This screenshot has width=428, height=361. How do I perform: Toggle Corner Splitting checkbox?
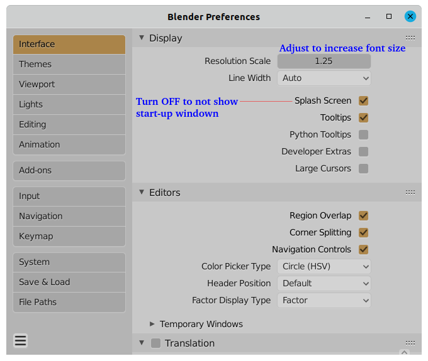pos(363,232)
